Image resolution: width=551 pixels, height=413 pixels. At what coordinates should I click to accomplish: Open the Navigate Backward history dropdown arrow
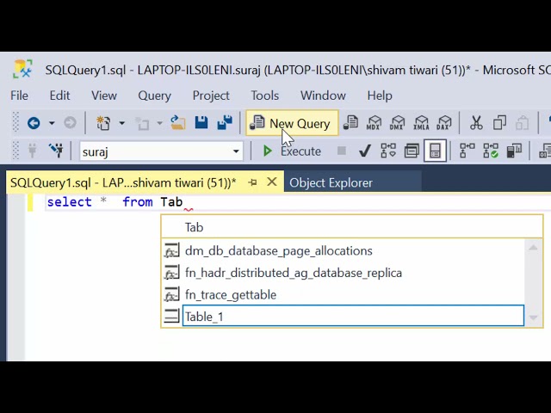point(52,123)
